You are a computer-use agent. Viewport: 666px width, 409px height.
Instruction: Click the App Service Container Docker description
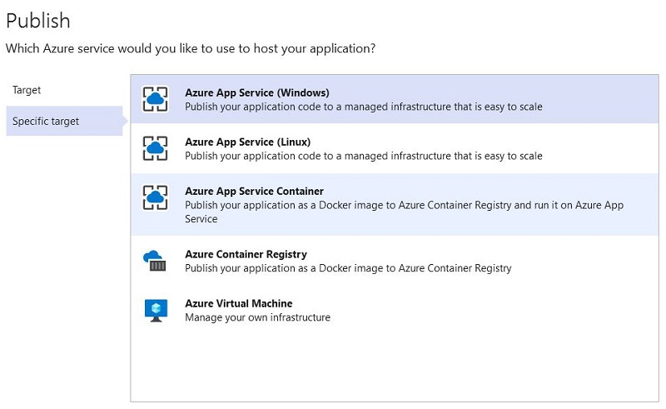click(x=404, y=212)
